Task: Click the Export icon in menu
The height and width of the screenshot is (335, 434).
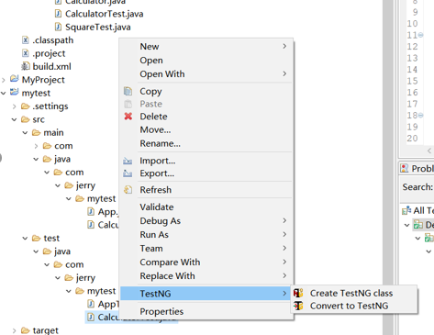Action: point(128,173)
